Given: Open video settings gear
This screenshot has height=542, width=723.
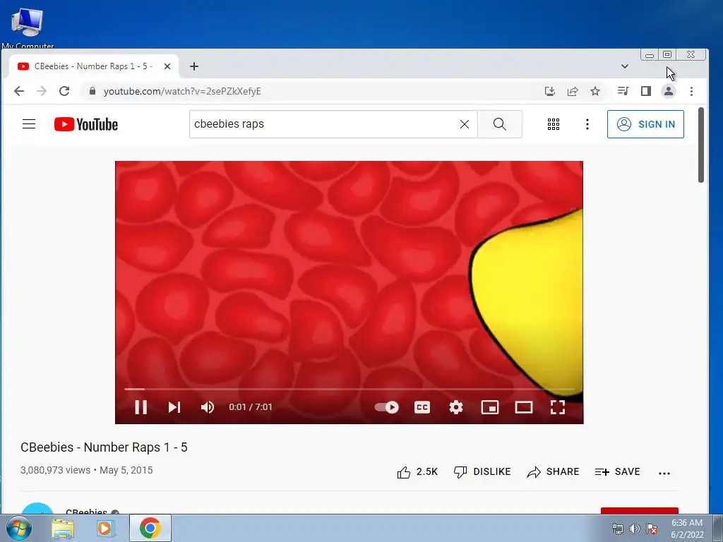Looking at the screenshot, I should 456,407.
